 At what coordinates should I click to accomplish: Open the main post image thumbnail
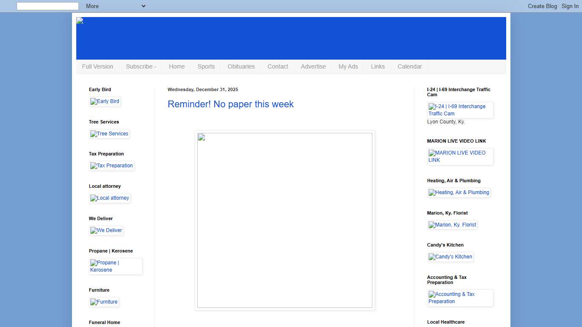[x=285, y=220]
